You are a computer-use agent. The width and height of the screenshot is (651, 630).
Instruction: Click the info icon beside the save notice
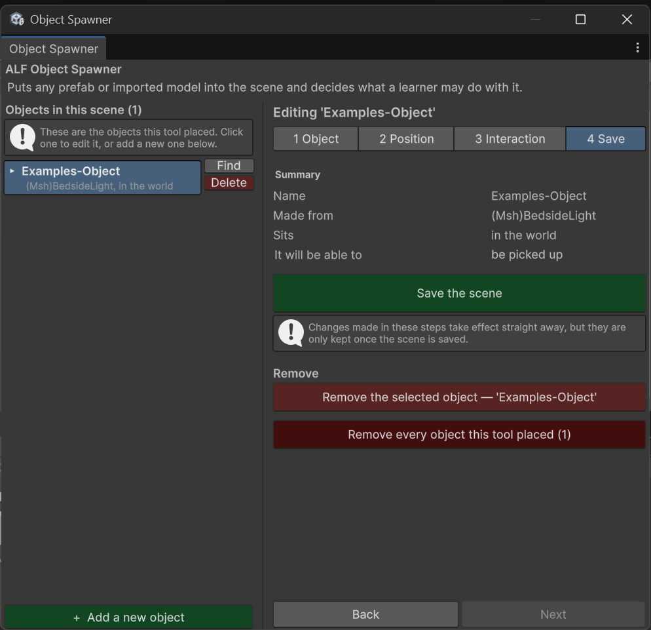pyautogui.click(x=291, y=333)
